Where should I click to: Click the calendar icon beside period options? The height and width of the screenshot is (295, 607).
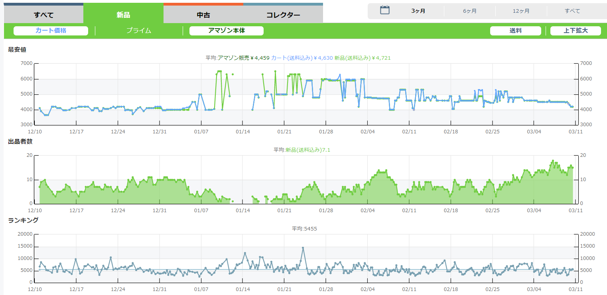pyautogui.click(x=384, y=10)
